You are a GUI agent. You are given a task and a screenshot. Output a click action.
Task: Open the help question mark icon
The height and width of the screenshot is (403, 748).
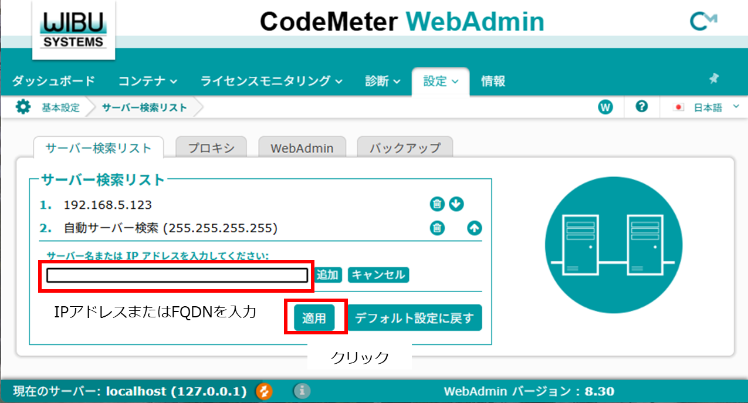tap(641, 107)
